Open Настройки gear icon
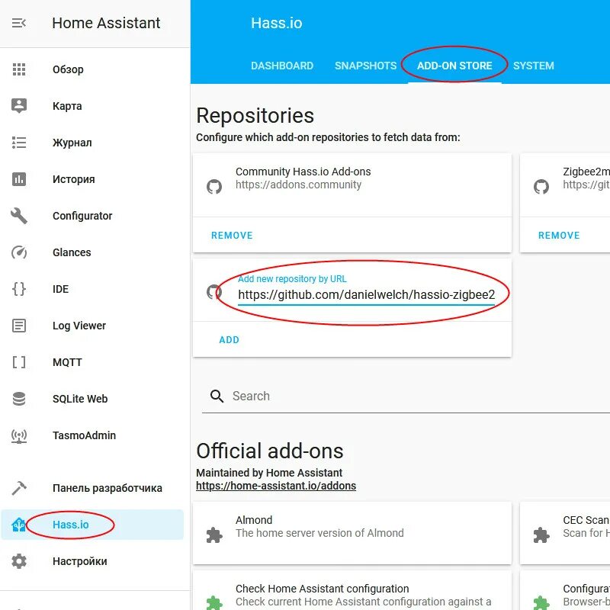 18,561
